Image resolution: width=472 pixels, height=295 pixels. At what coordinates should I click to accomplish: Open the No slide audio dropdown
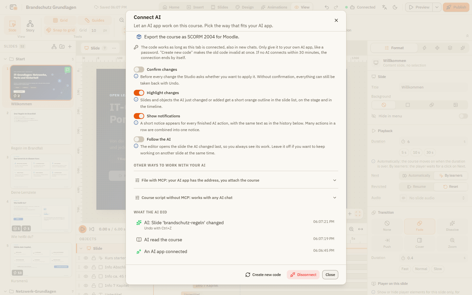[433, 198]
